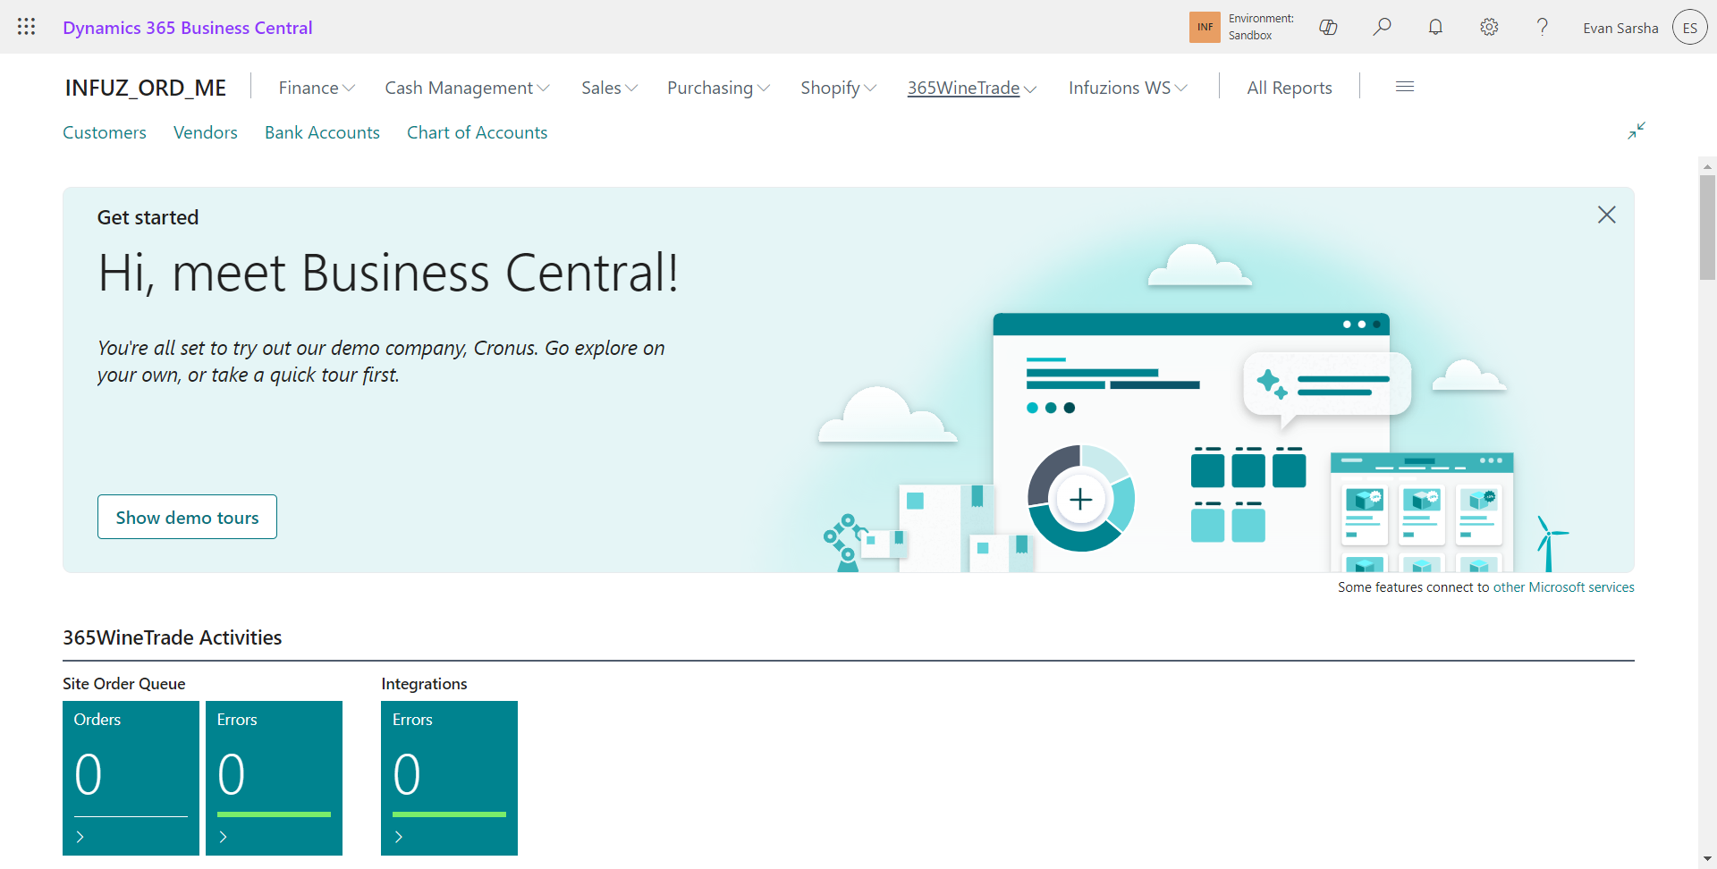1717x869 pixels.
Task: Expand the Sales menu
Action: 609,88
